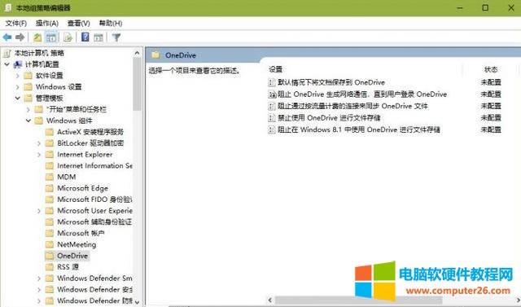Select the Microsoft Edge folder
Image resolution: width=521 pixels, height=307 pixels.
[x=82, y=188]
